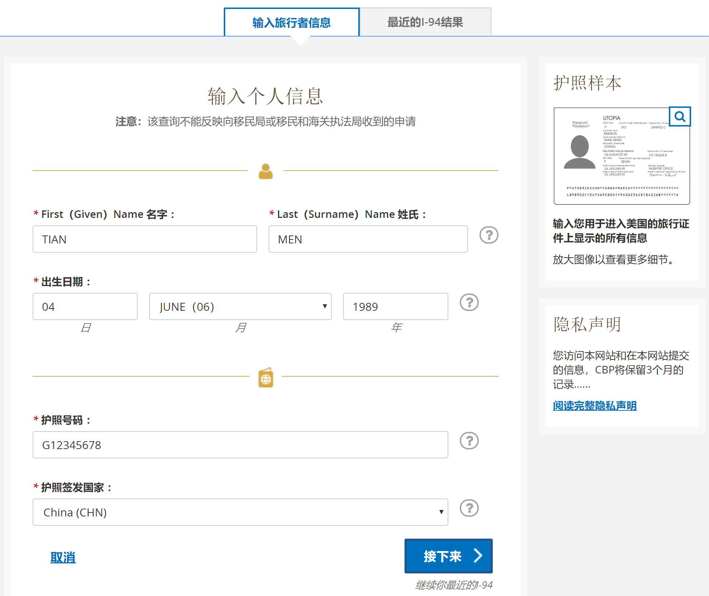Click the birth year field containing 1989
This screenshot has height=596, width=709.
(396, 306)
